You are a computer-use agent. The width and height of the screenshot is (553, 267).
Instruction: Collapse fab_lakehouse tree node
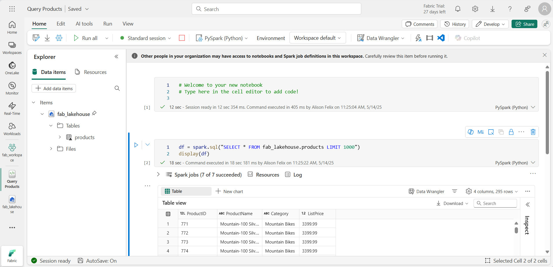(42, 114)
